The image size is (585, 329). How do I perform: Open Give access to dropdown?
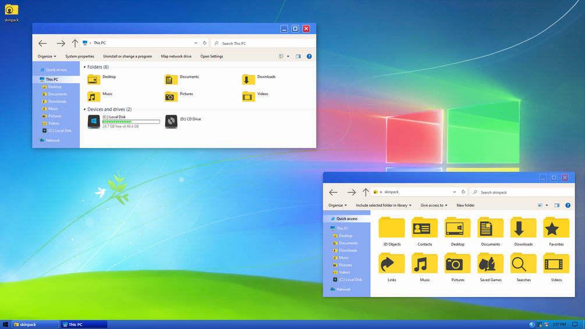click(434, 205)
